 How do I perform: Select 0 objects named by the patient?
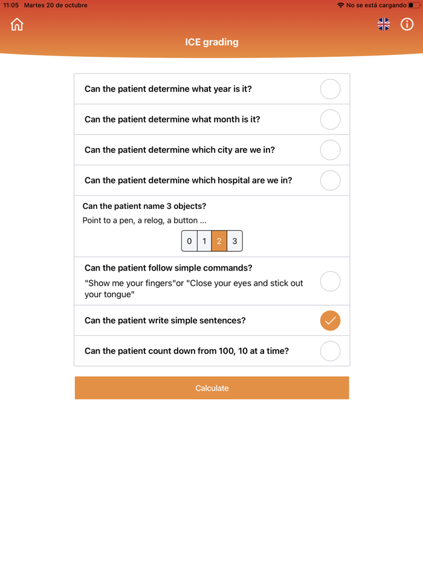click(189, 240)
